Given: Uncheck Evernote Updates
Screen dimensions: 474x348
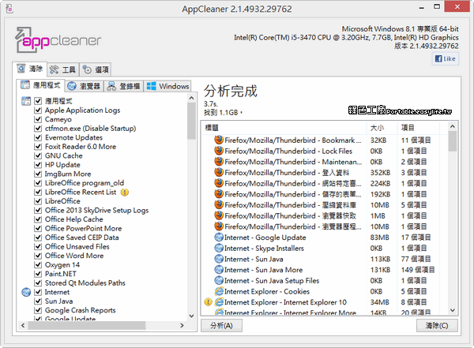Looking at the screenshot, I should click(38, 137).
